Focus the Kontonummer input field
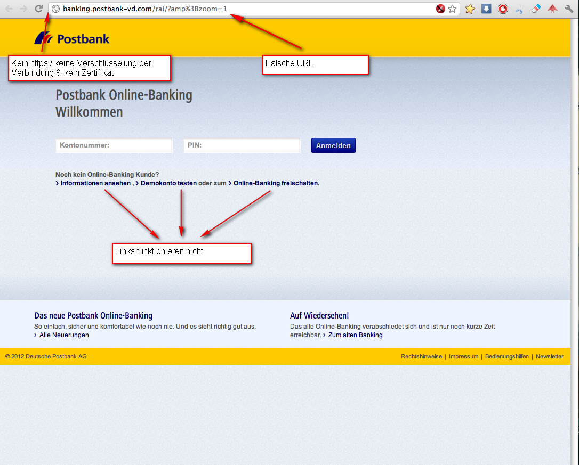Viewport: 579px width, 465px height. (x=114, y=145)
